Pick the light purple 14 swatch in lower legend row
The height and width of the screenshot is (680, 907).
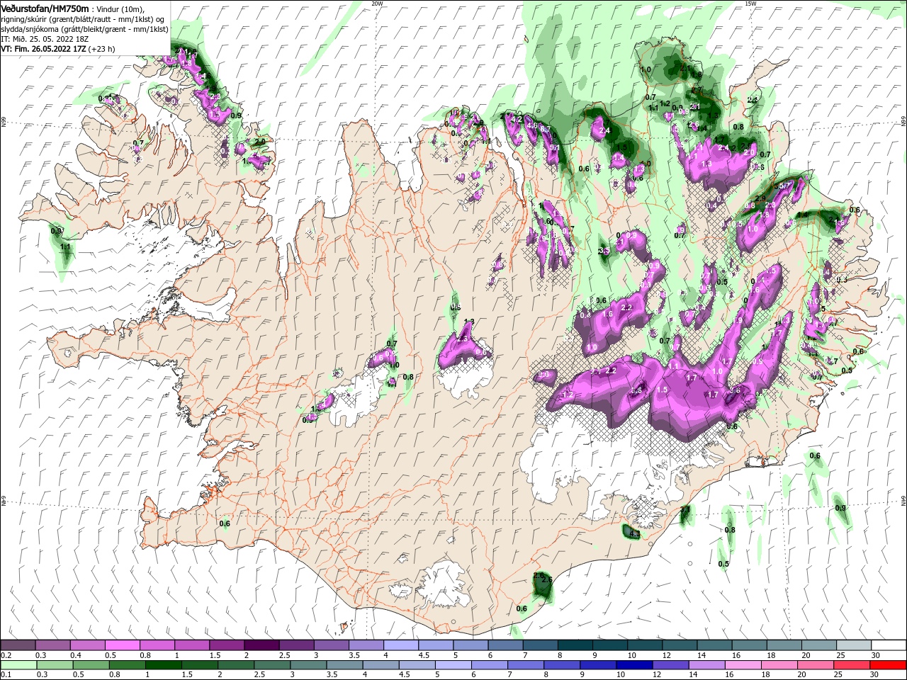tap(707, 664)
